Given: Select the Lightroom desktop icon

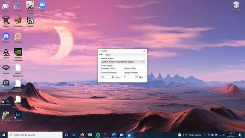Looking at the screenshot, I should coord(18,116).
